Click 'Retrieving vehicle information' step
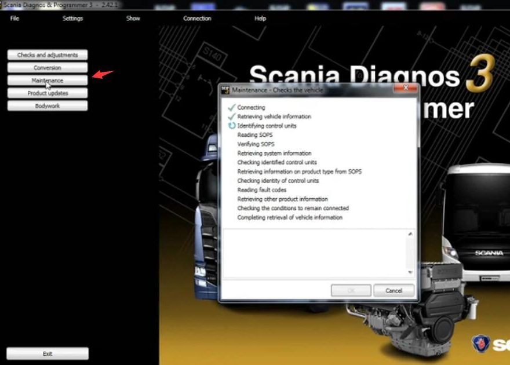 [274, 116]
